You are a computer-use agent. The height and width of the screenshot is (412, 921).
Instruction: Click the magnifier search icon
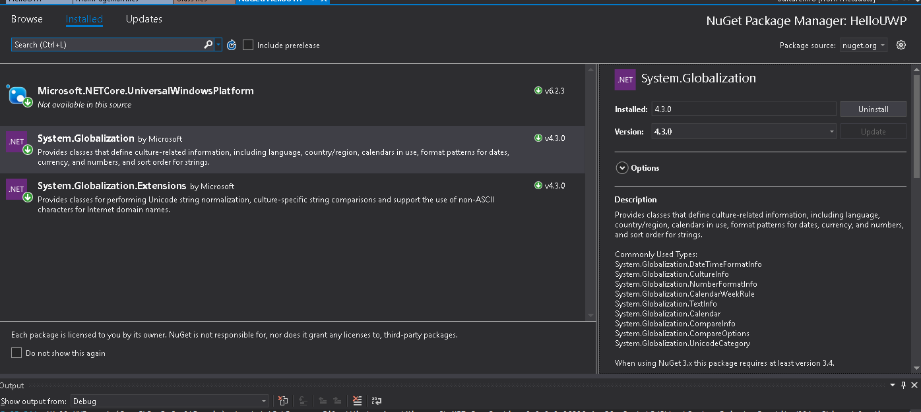click(208, 45)
